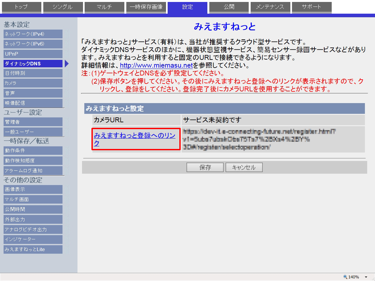Screen dimensions: 375x281
Task: Switch to the トップ tab
Action: point(21,7)
